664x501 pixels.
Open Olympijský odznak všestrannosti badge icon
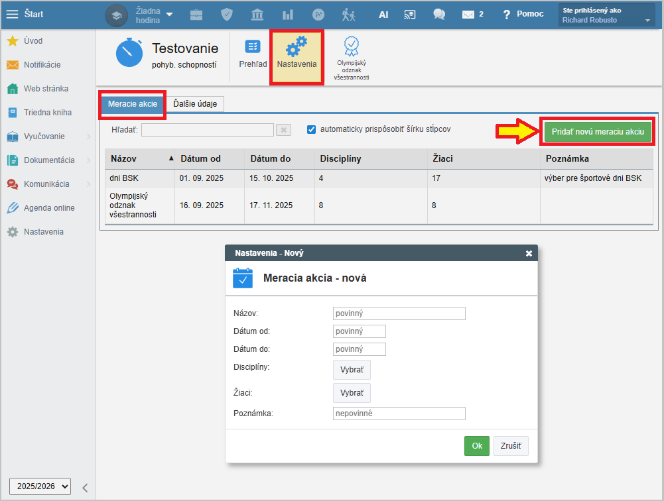pyautogui.click(x=351, y=46)
